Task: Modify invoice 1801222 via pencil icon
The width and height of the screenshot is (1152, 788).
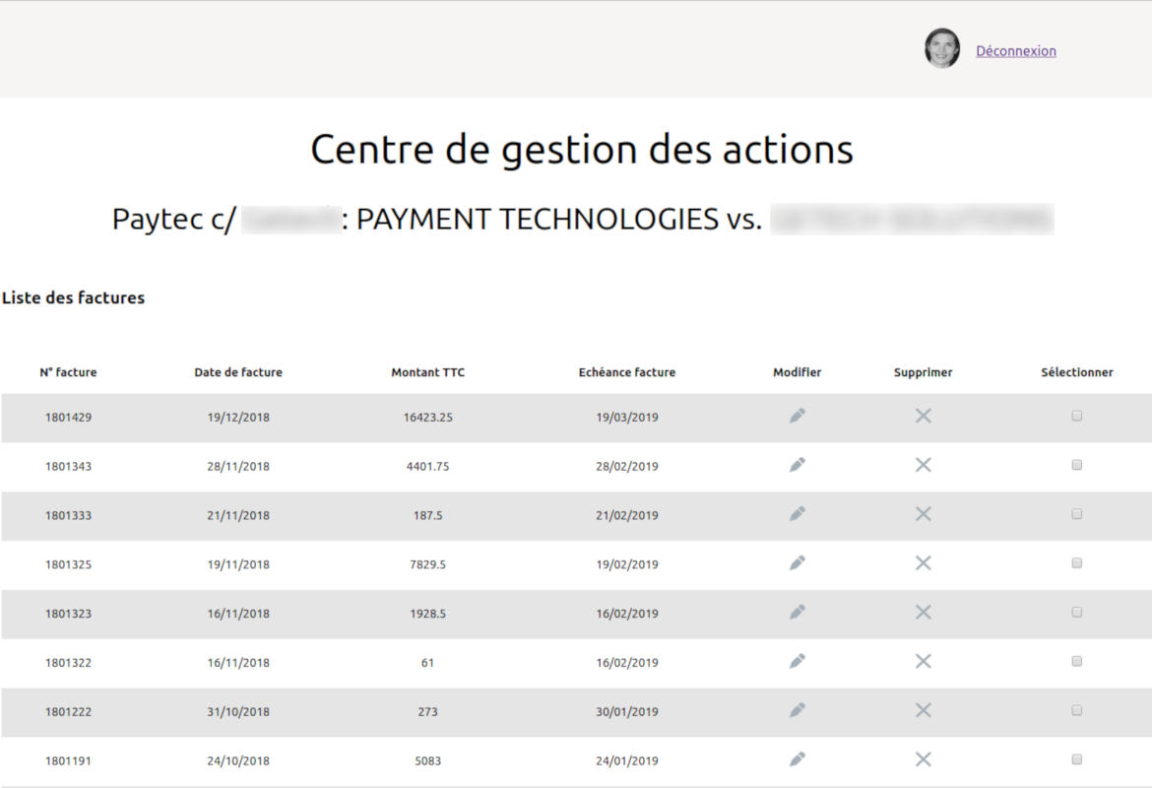Action: tap(798, 710)
